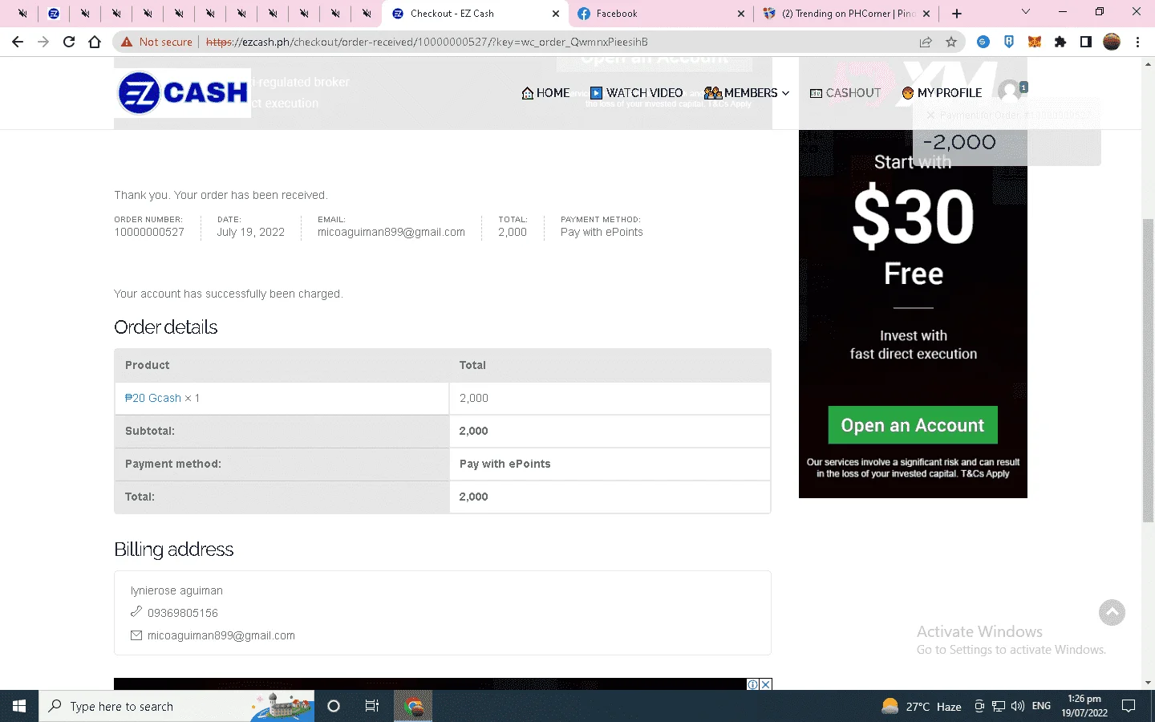Viewport: 1155px width, 722px height.
Task: Close the Facebook tab
Action: [x=741, y=14]
